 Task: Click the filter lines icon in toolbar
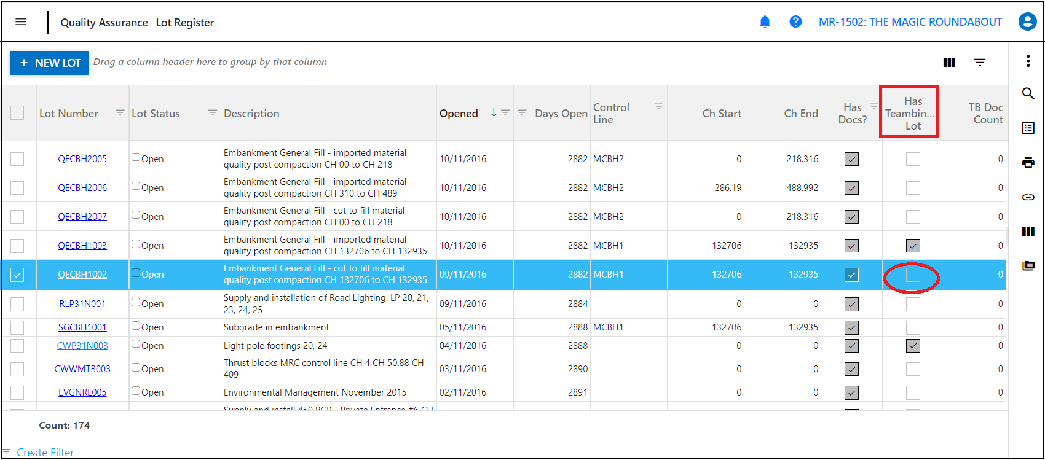[980, 63]
